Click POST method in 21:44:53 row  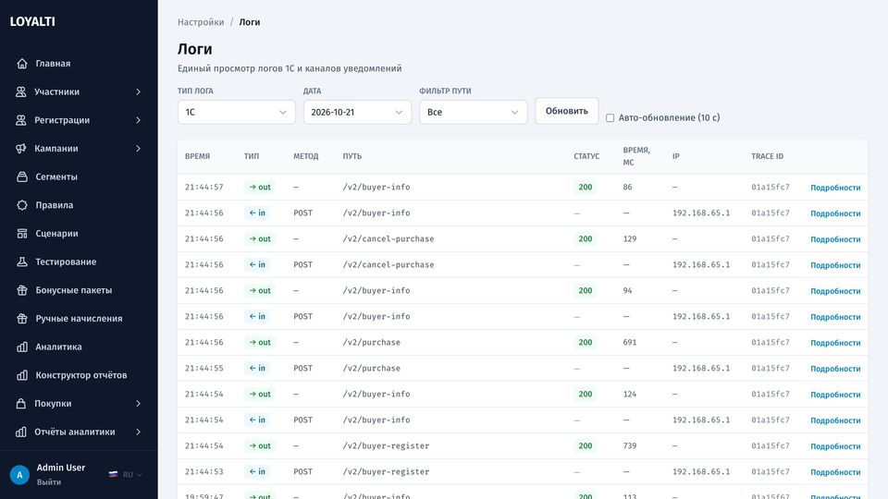(303, 471)
